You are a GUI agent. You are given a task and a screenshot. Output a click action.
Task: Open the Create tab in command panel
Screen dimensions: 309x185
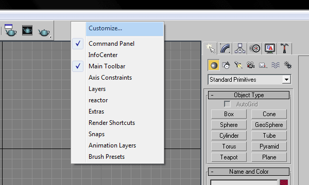(210, 48)
